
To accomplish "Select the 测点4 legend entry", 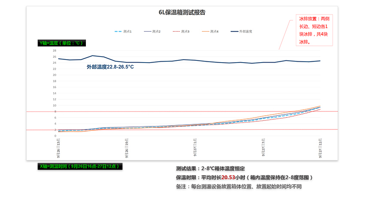I will pyautogui.click(x=210, y=31).
